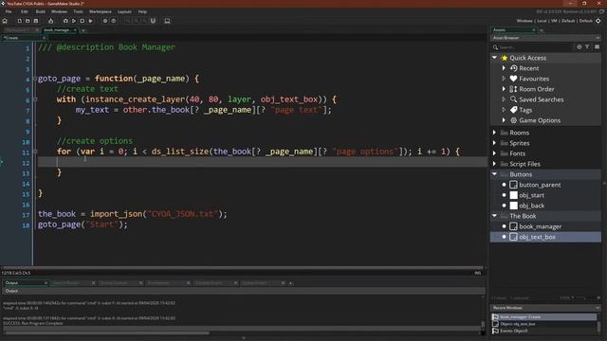
Task: Open the Tools menu
Action: tap(78, 11)
